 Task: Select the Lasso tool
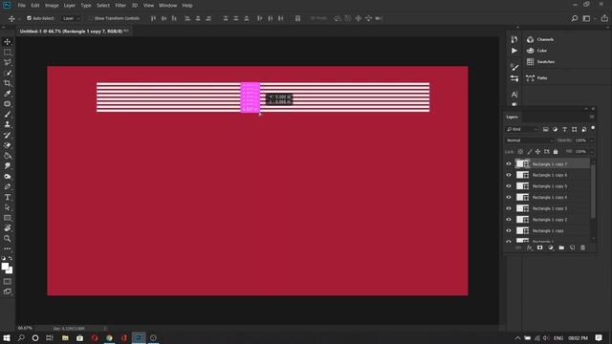8,62
